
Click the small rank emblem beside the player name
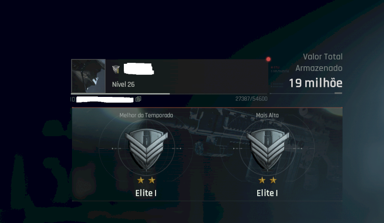point(116,69)
